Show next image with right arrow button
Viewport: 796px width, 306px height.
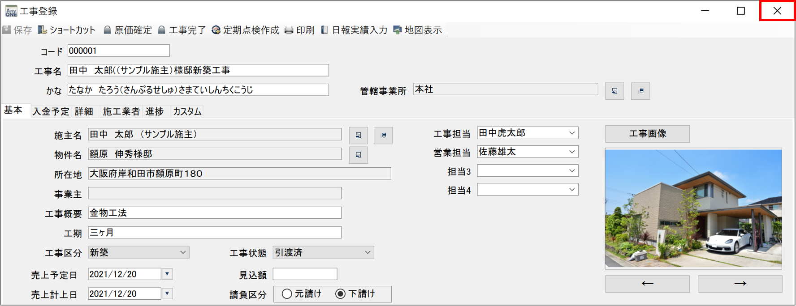click(740, 284)
